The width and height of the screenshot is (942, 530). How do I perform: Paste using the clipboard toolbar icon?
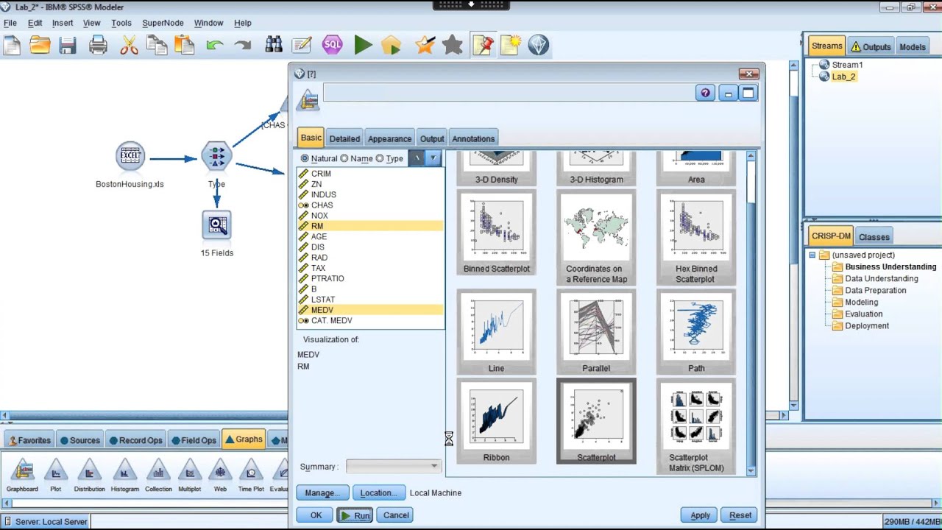click(x=184, y=46)
